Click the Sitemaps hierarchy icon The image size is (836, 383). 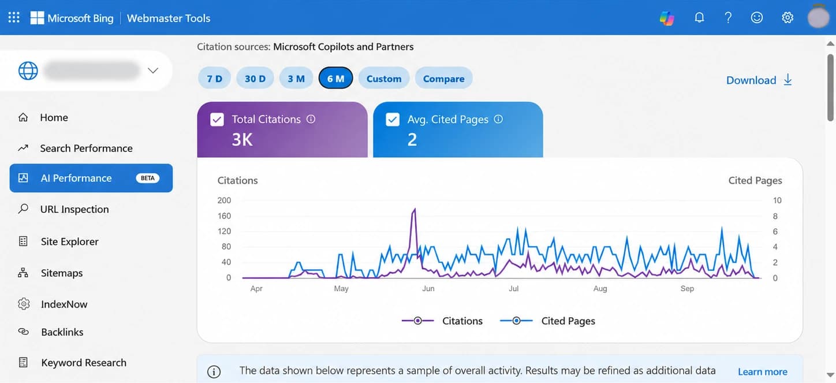tap(23, 272)
